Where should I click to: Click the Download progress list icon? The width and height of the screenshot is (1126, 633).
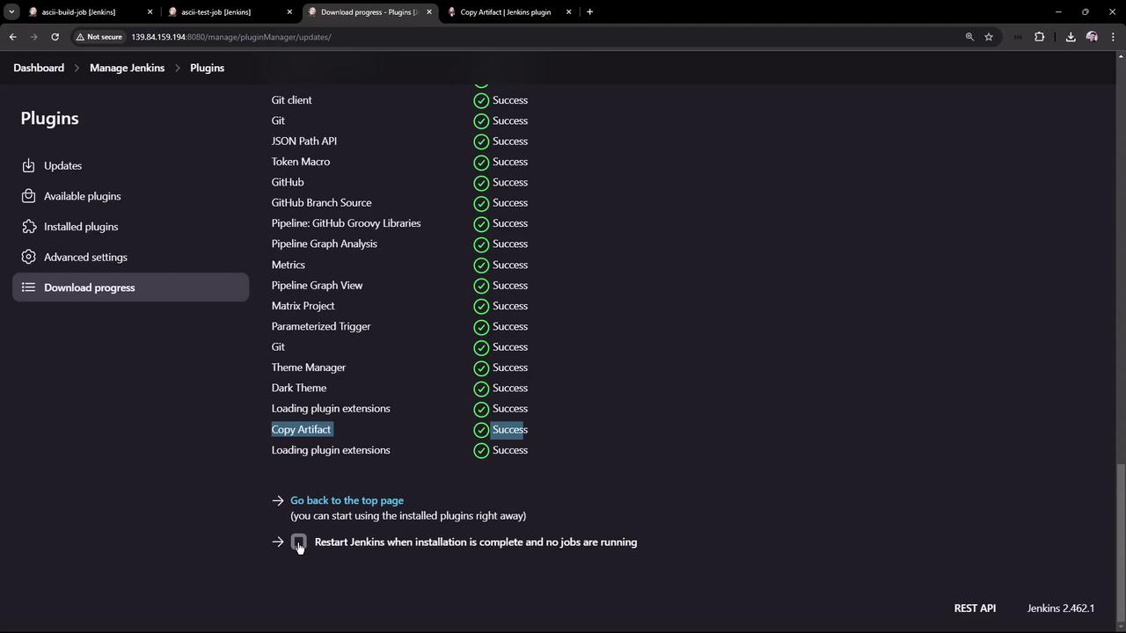[28, 287]
